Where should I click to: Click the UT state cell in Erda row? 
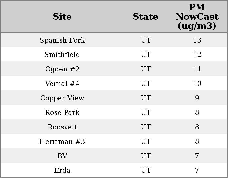click(146, 170)
